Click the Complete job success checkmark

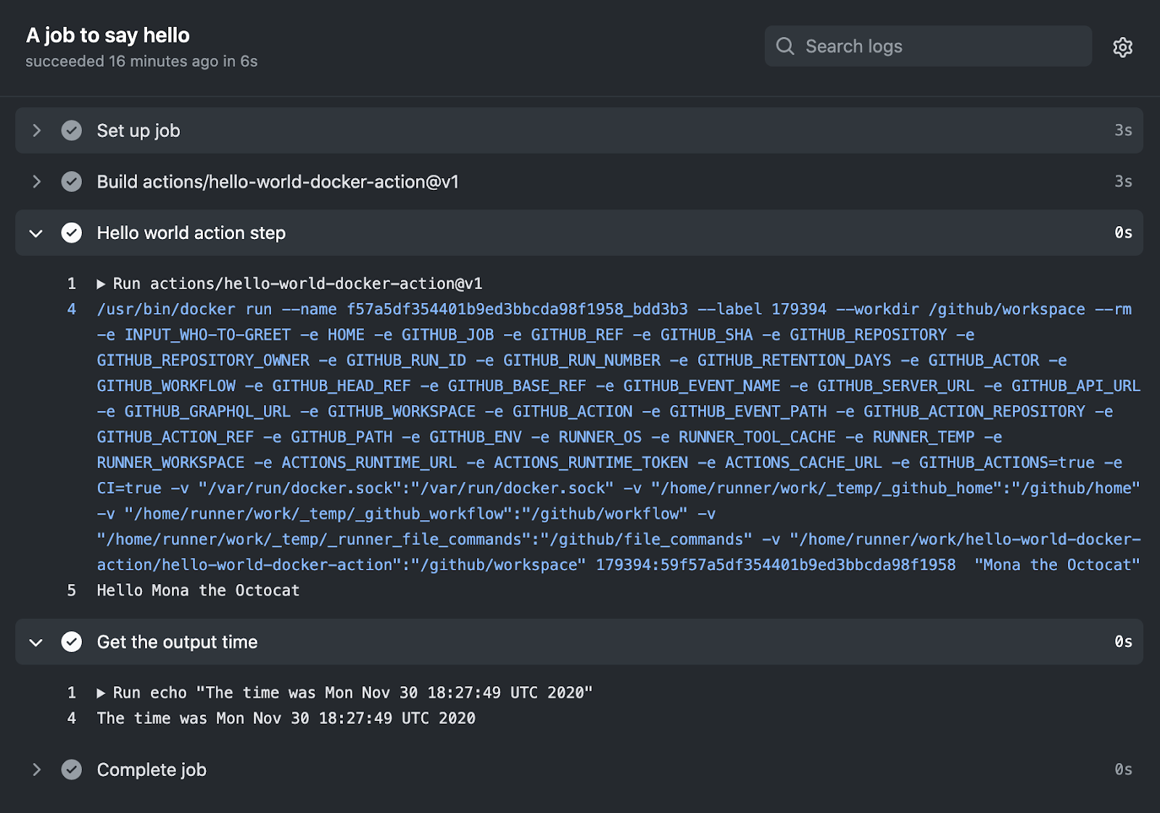click(x=72, y=770)
